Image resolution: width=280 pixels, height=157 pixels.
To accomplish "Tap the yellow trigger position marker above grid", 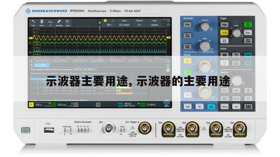I will tap(100, 28).
